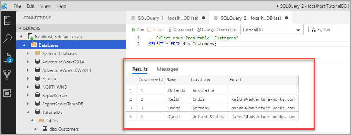Expand the System Databases folder

click(x=28, y=54)
